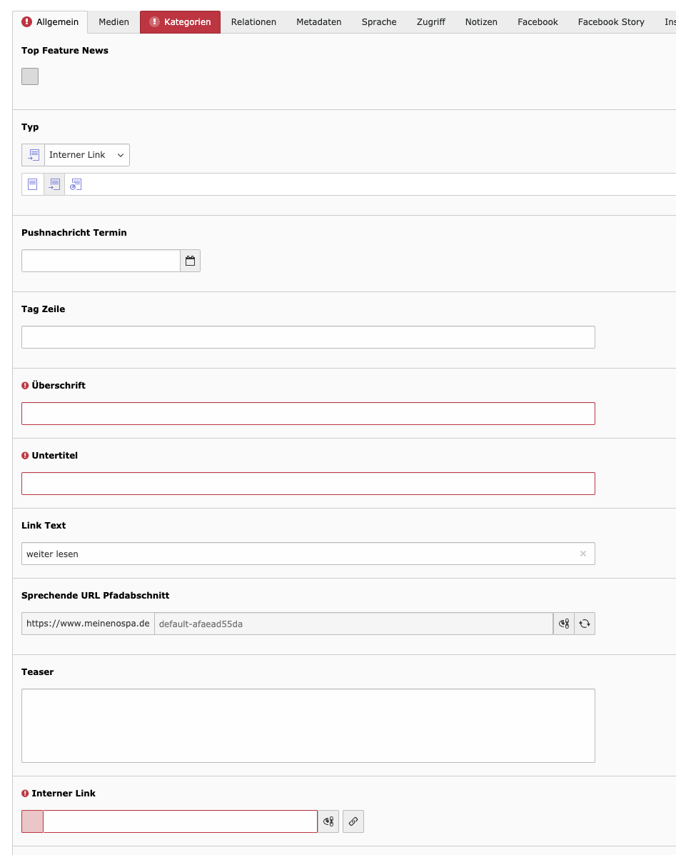Recreate the URL slug with refresh icon
Image resolution: width=676 pixels, height=855 pixels.
point(585,624)
